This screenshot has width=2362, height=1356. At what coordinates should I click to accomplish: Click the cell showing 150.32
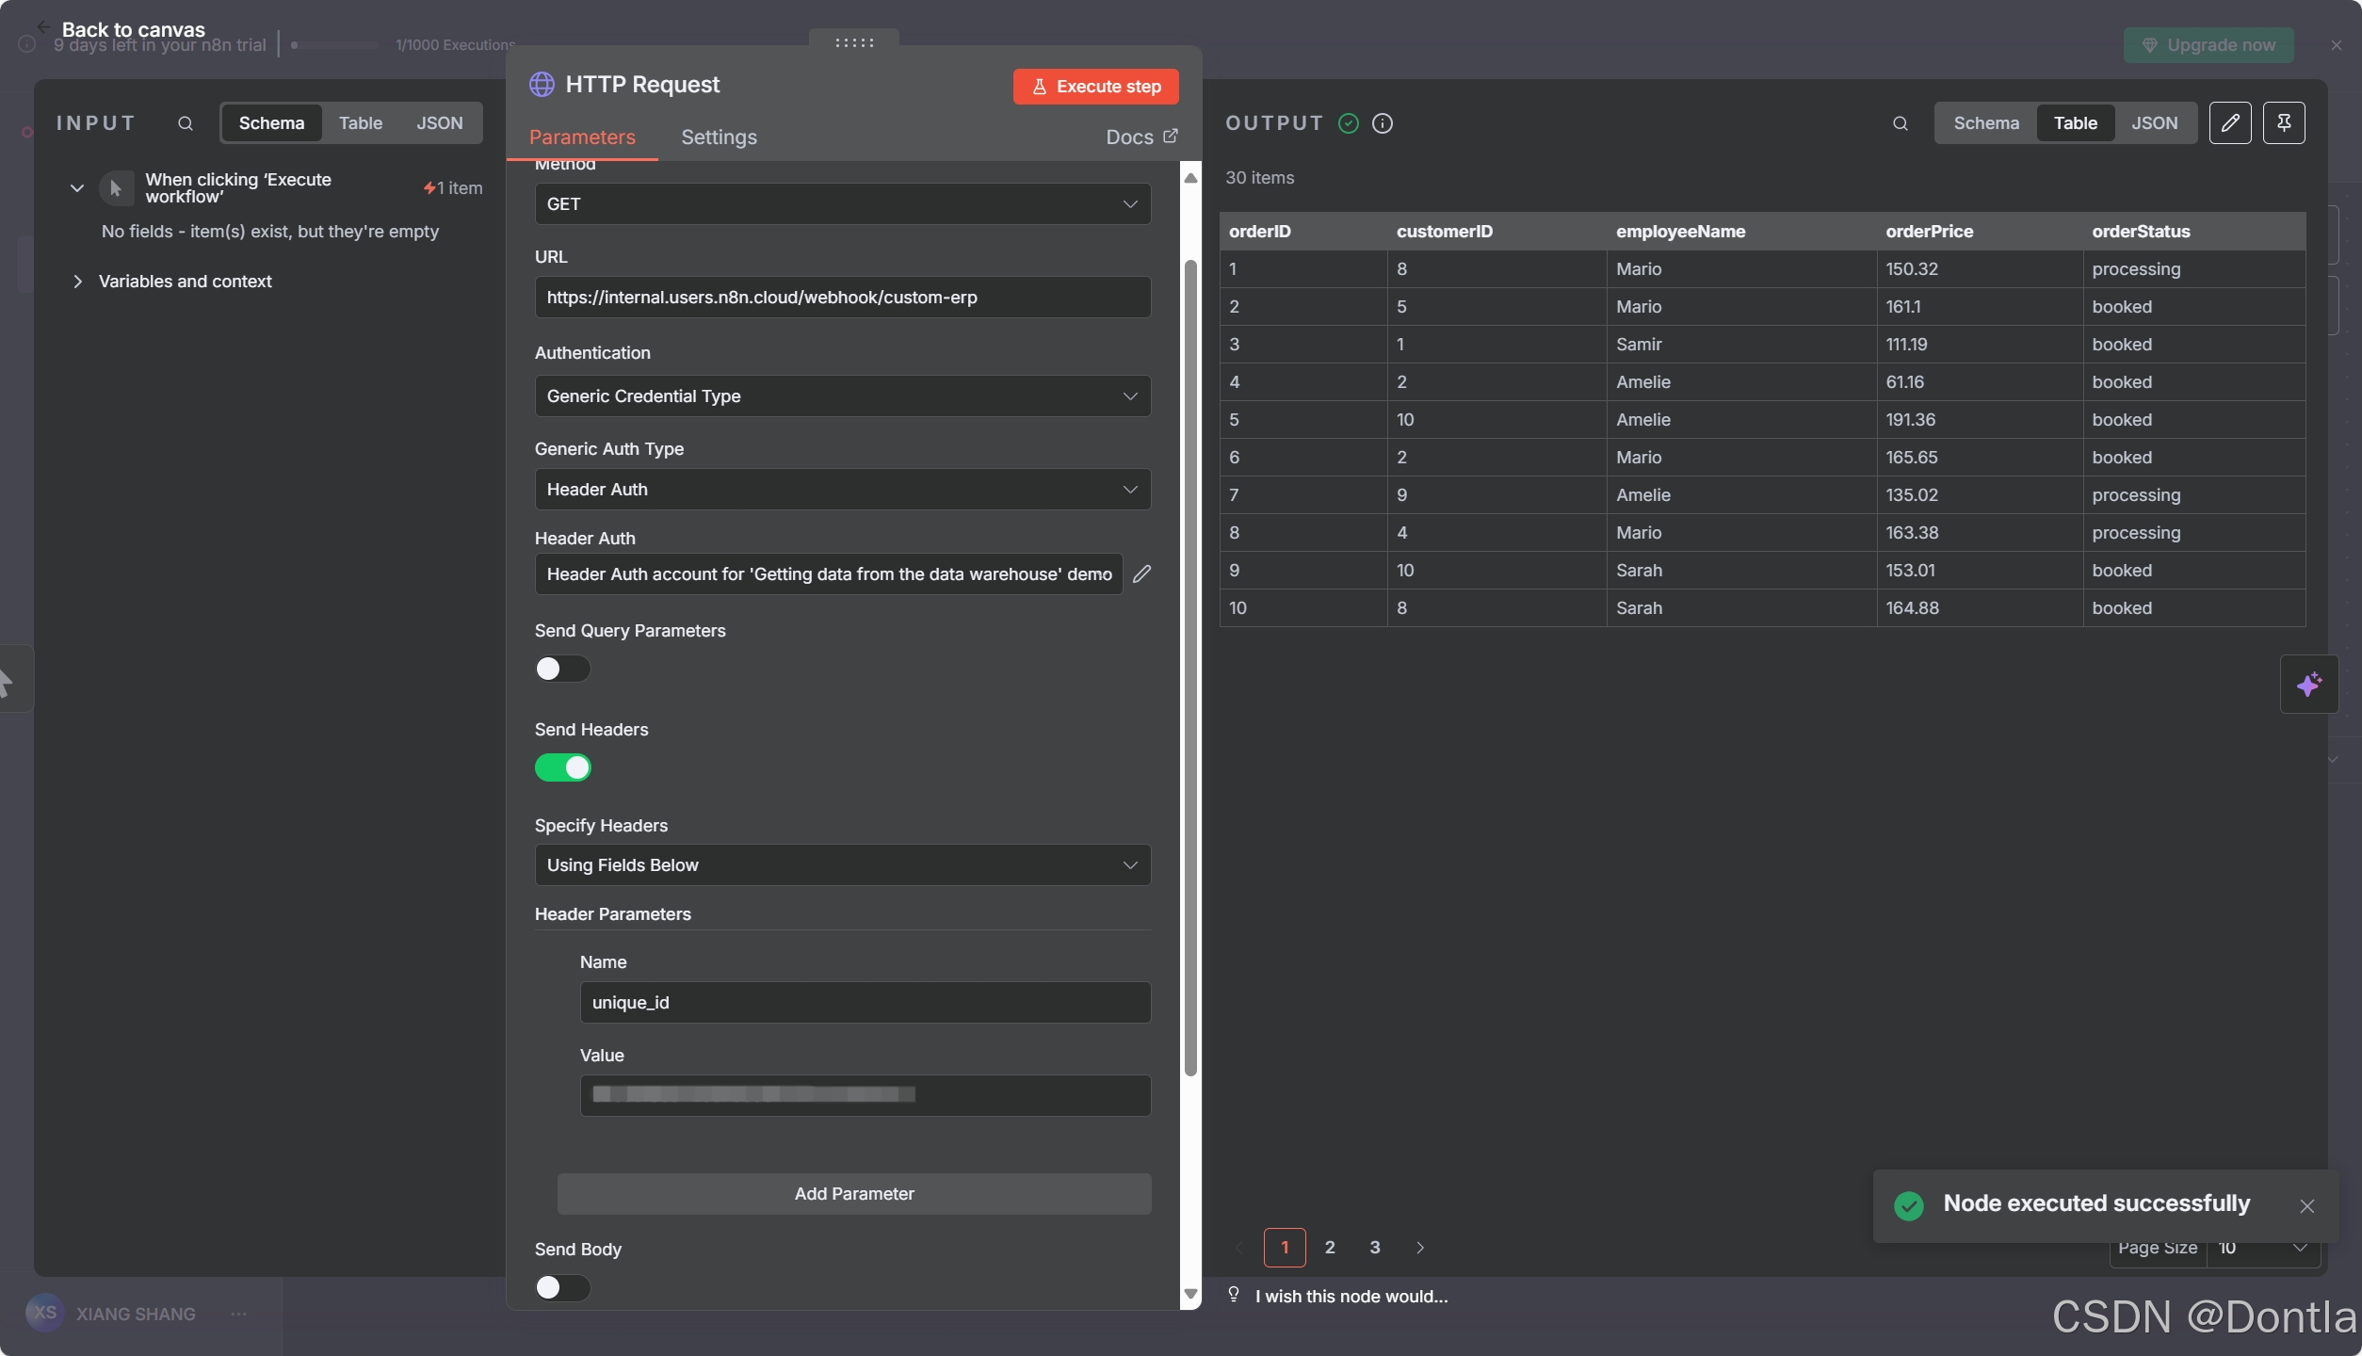click(x=1979, y=269)
